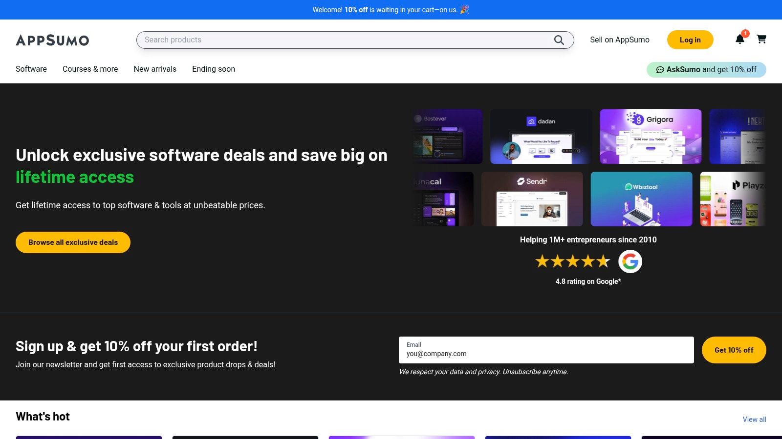Click the five-star rating
Screen dimensions: 782x439
coord(573,261)
